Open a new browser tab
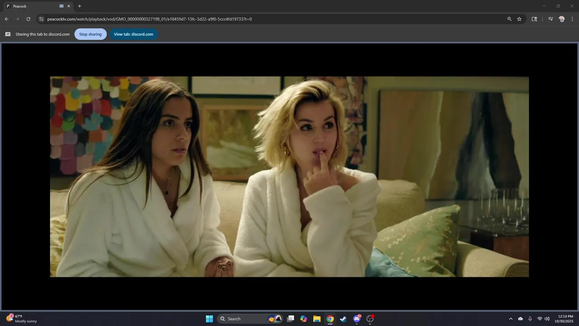The width and height of the screenshot is (579, 326). (80, 6)
